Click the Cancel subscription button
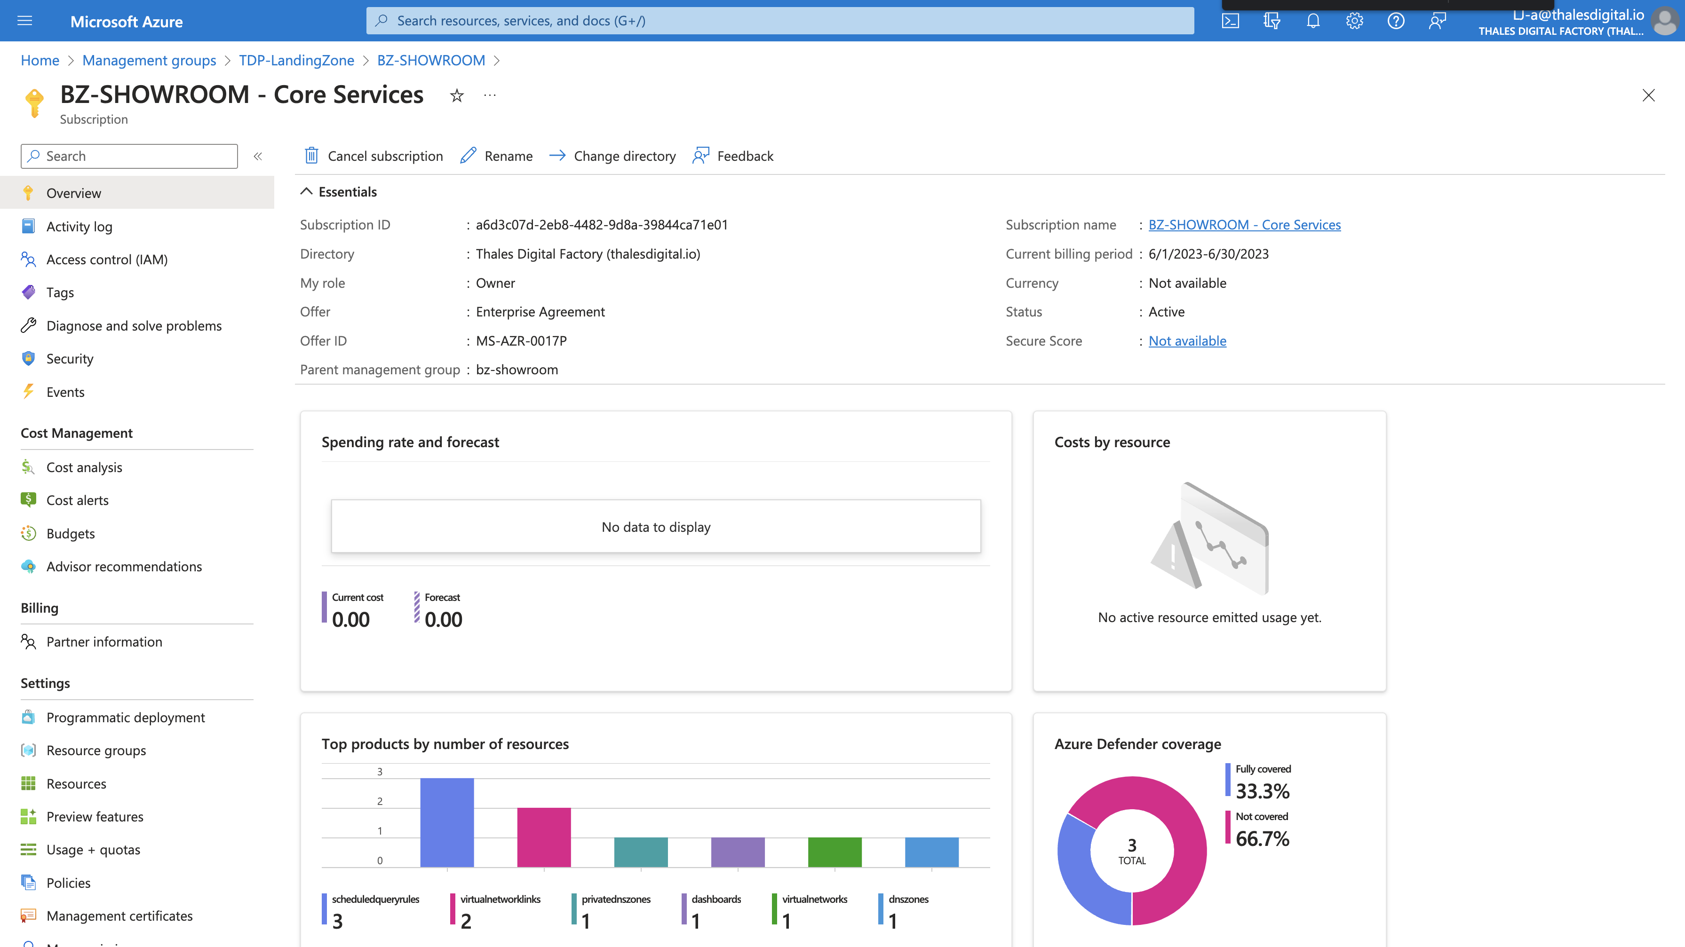1685x947 pixels. click(374, 156)
